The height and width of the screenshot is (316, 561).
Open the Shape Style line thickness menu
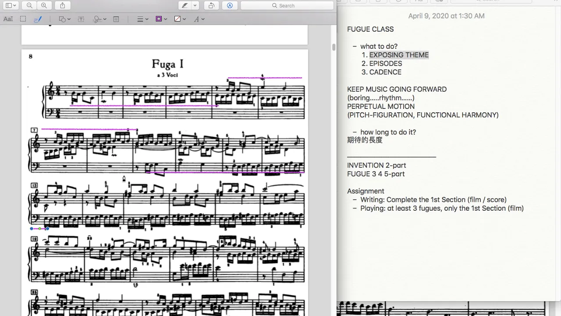coord(143,19)
